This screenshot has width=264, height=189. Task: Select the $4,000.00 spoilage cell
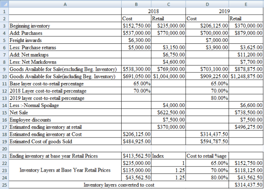coord(168,106)
